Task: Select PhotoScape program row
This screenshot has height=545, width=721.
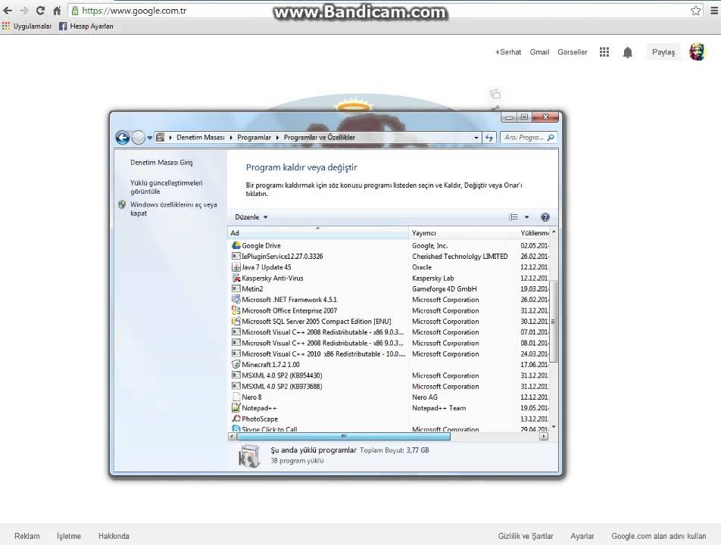Action: tap(390, 419)
